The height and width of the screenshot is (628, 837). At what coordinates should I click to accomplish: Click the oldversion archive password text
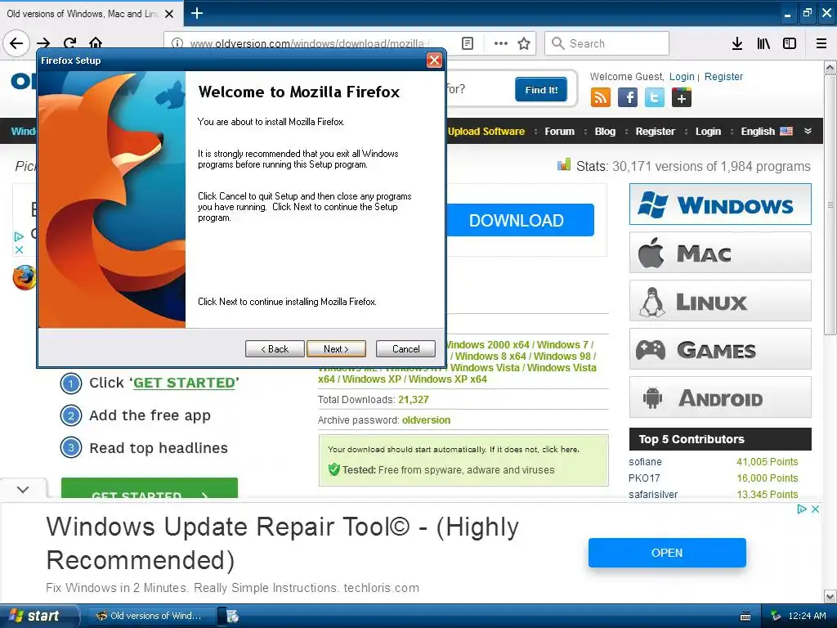[x=426, y=420]
